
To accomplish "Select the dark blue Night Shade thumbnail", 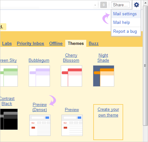I will (x=104, y=76).
